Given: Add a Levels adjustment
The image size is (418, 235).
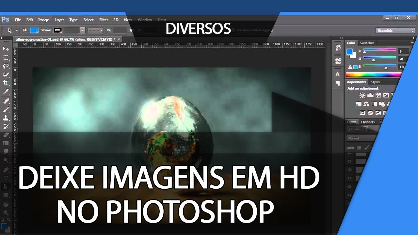Looking at the screenshot, I should [370, 95].
